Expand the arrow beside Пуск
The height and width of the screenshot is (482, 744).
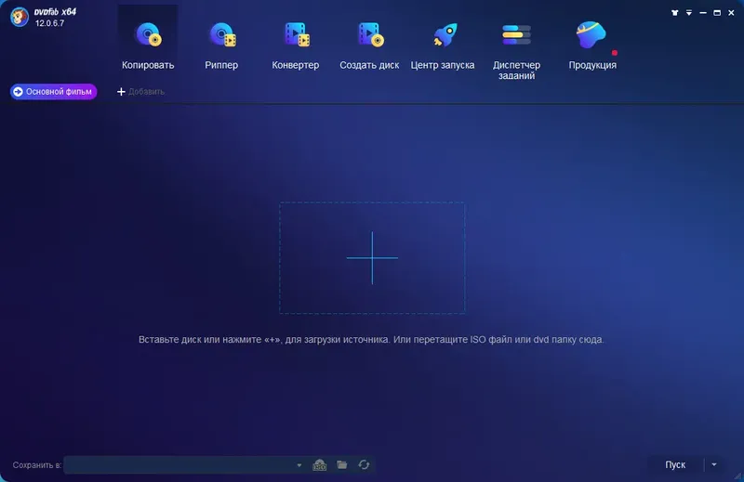point(714,465)
